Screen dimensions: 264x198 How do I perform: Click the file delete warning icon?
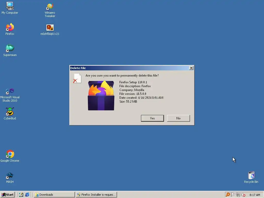(77, 78)
